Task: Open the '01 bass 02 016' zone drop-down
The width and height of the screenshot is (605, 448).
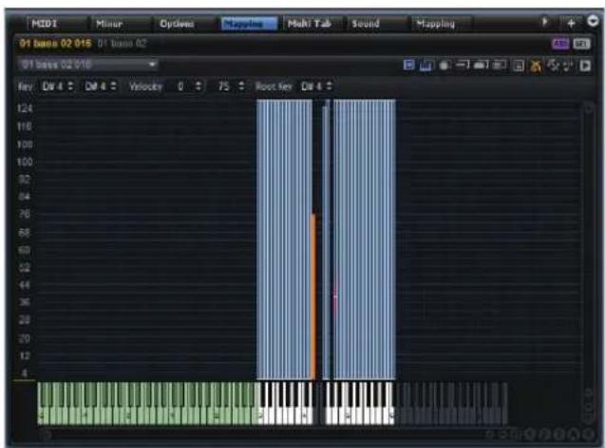Action: coord(88,65)
